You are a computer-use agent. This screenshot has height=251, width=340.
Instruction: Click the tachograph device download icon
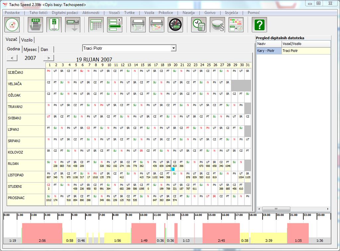[x=73, y=25]
